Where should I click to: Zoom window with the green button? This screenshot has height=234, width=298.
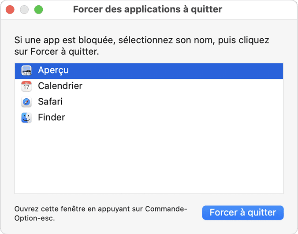[39, 9]
